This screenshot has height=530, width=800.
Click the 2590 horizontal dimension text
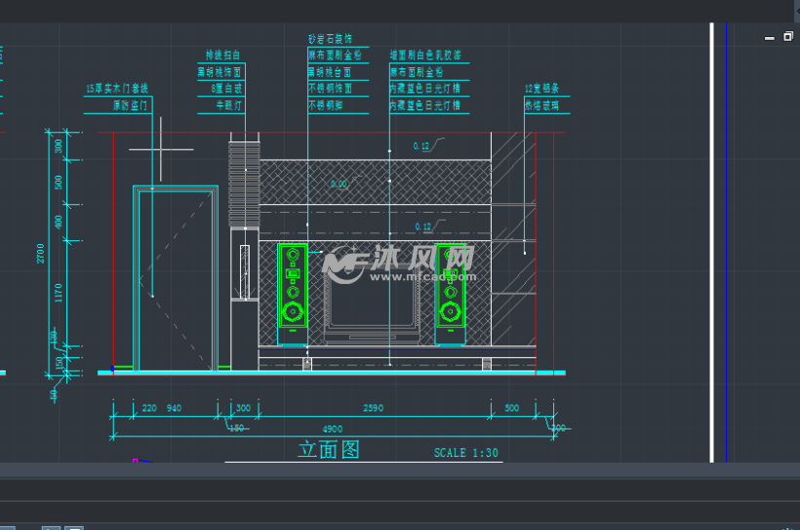373,408
